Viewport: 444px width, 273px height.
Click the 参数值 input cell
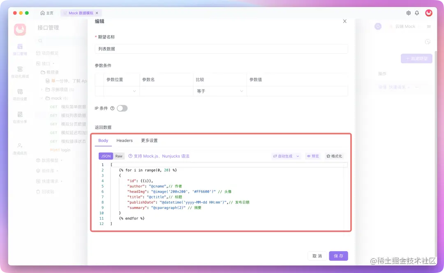[297, 91]
